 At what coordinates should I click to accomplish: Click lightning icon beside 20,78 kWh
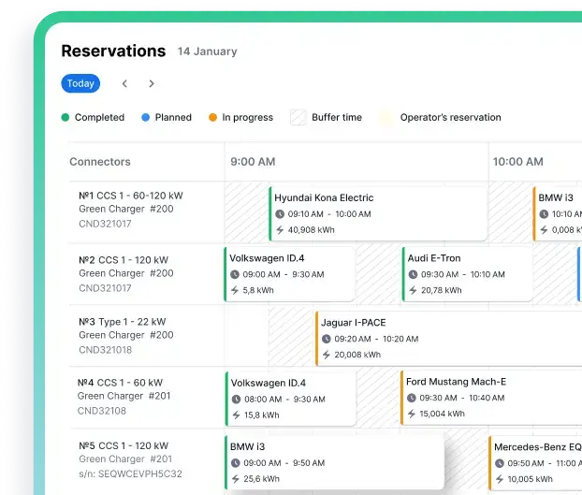413,290
